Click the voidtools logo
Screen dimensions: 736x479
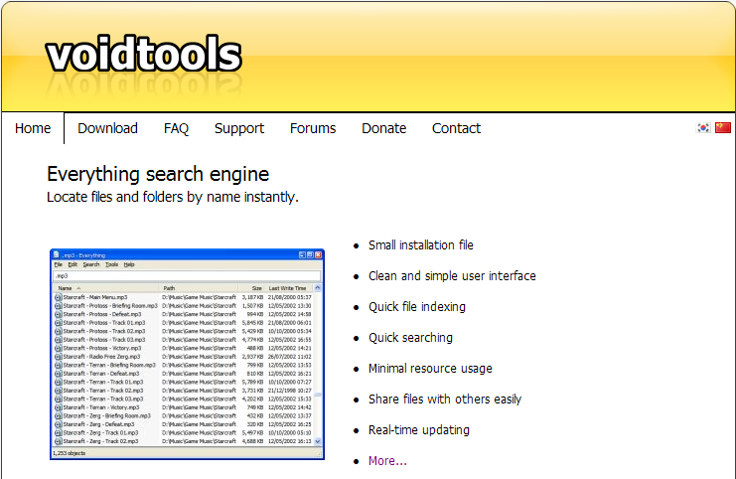click(x=144, y=55)
